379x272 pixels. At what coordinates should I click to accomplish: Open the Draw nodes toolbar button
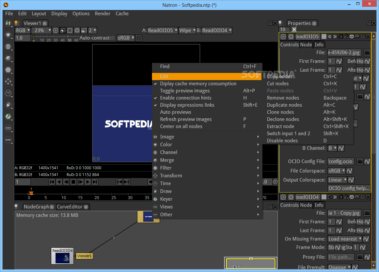click(8, 105)
